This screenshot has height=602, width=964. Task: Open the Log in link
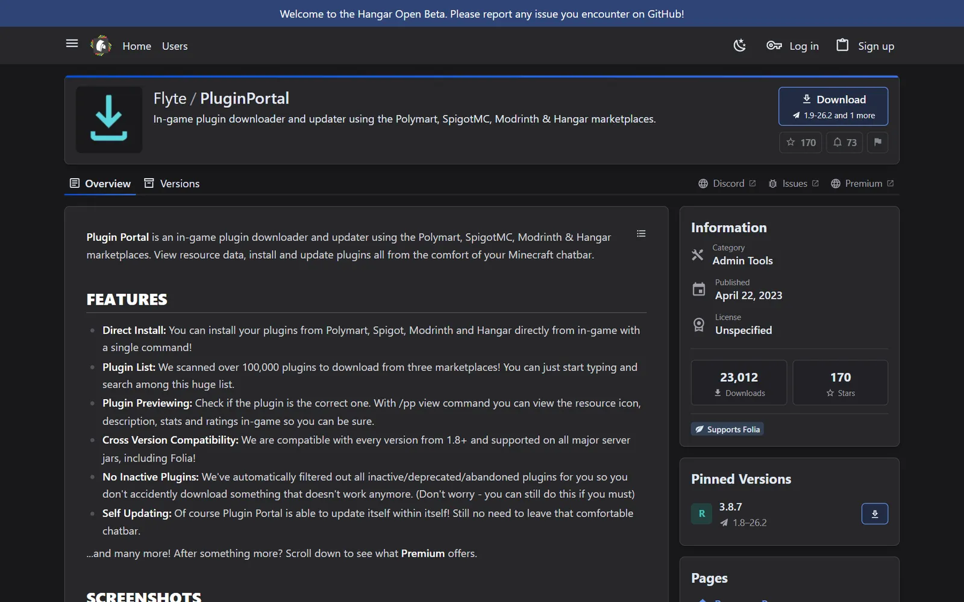792,46
